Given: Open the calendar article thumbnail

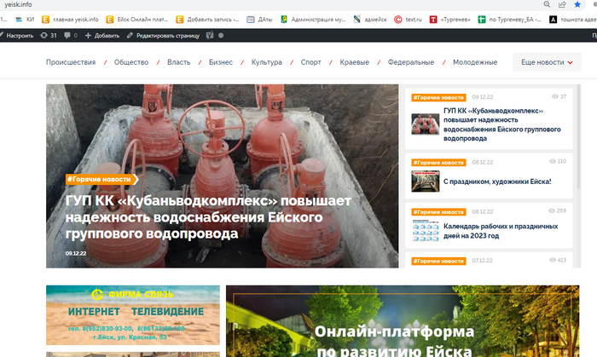Looking at the screenshot, I should [x=426, y=230].
